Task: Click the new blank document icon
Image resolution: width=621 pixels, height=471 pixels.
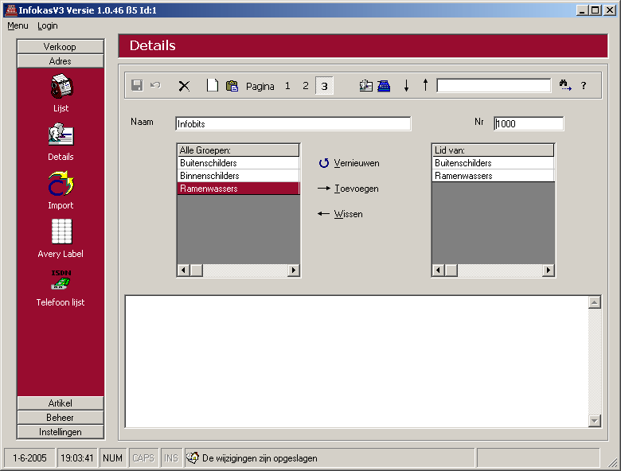Action: pyautogui.click(x=212, y=86)
